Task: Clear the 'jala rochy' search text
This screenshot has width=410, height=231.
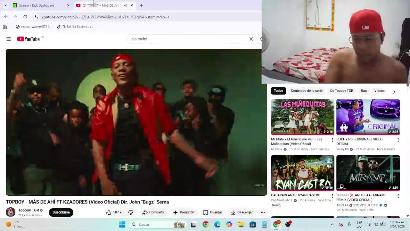Action: point(251,39)
